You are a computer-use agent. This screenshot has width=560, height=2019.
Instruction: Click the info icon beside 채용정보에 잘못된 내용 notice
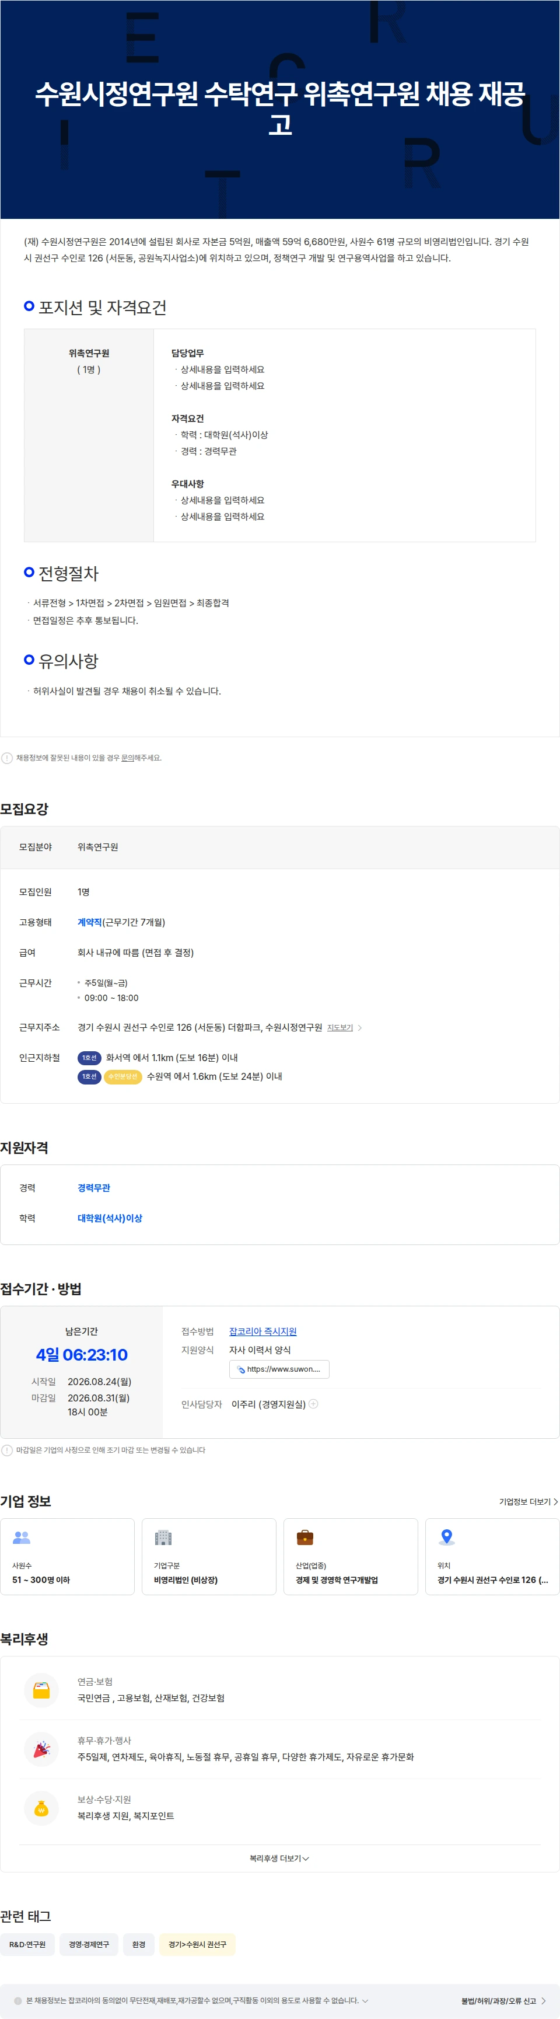pos(7,758)
